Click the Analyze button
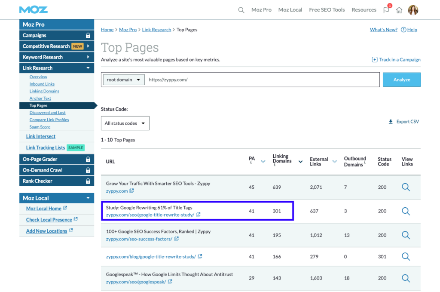The image size is (440, 292). point(402,80)
